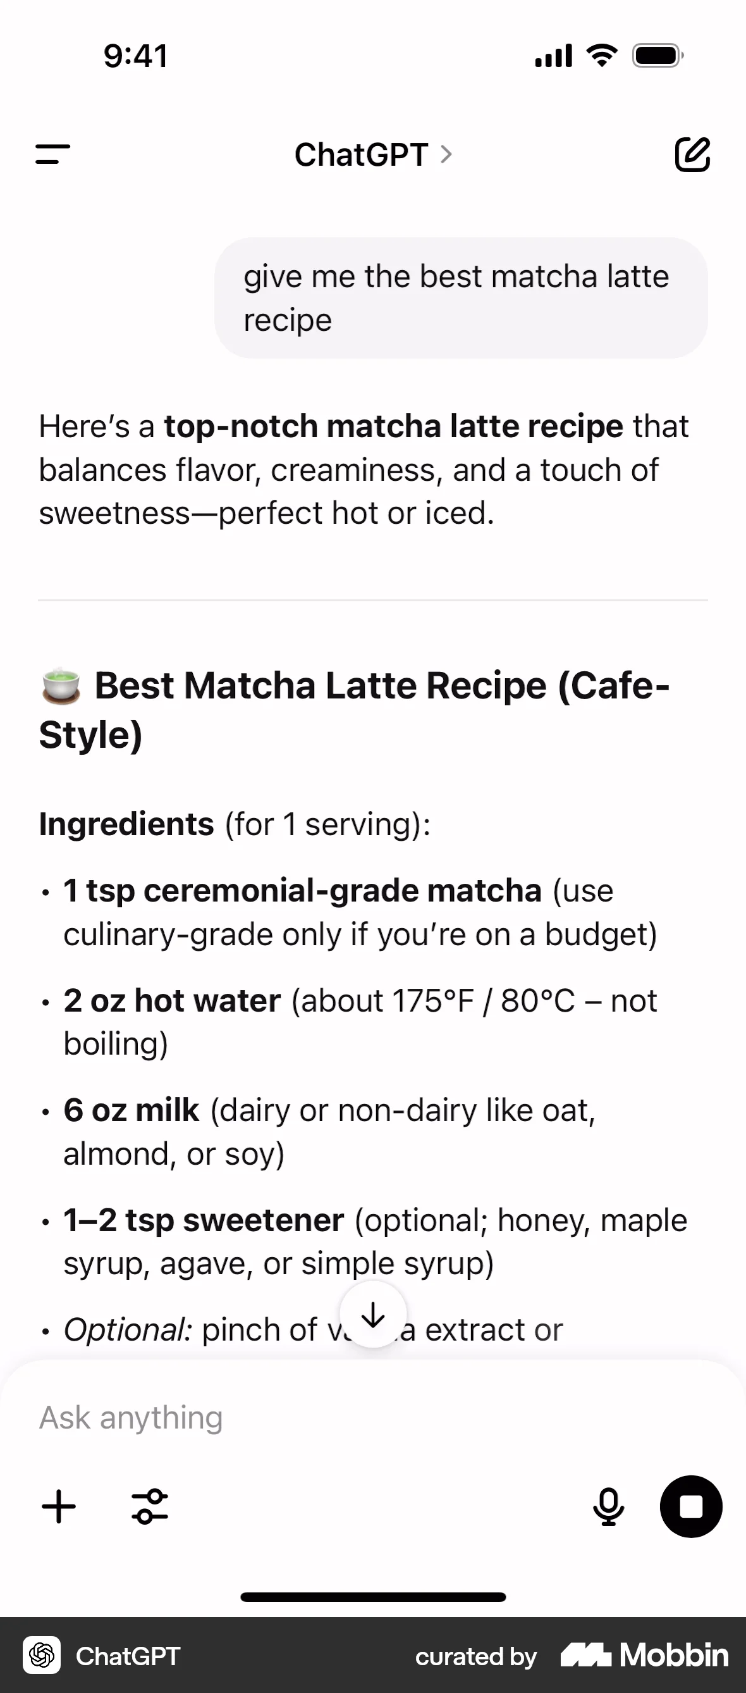Image resolution: width=746 pixels, height=1693 pixels.
Task: Tap the plus attachment icon
Action: pyautogui.click(x=59, y=1506)
